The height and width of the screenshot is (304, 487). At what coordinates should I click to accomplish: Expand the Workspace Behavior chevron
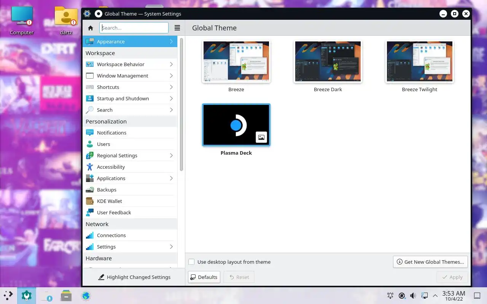[x=171, y=64]
